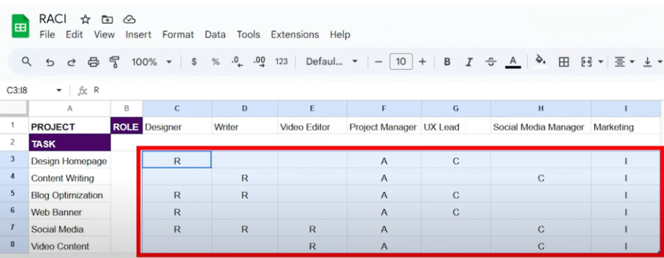This screenshot has height=258, width=664.
Task: Select the Paint format roller icon
Action: pos(114,62)
